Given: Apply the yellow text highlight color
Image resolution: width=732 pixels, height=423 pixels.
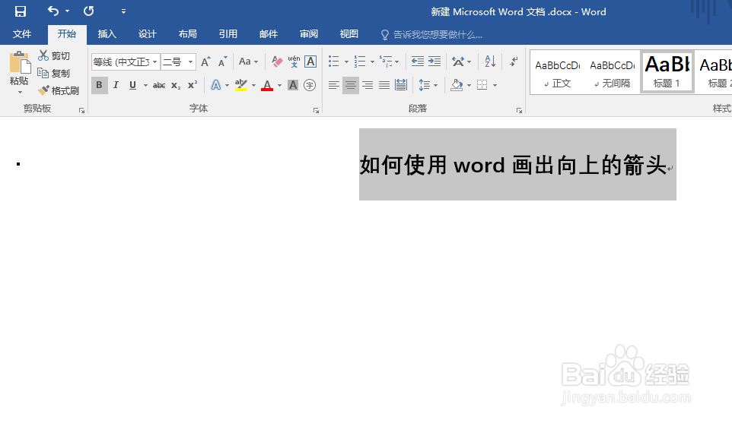Looking at the screenshot, I should (241, 85).
